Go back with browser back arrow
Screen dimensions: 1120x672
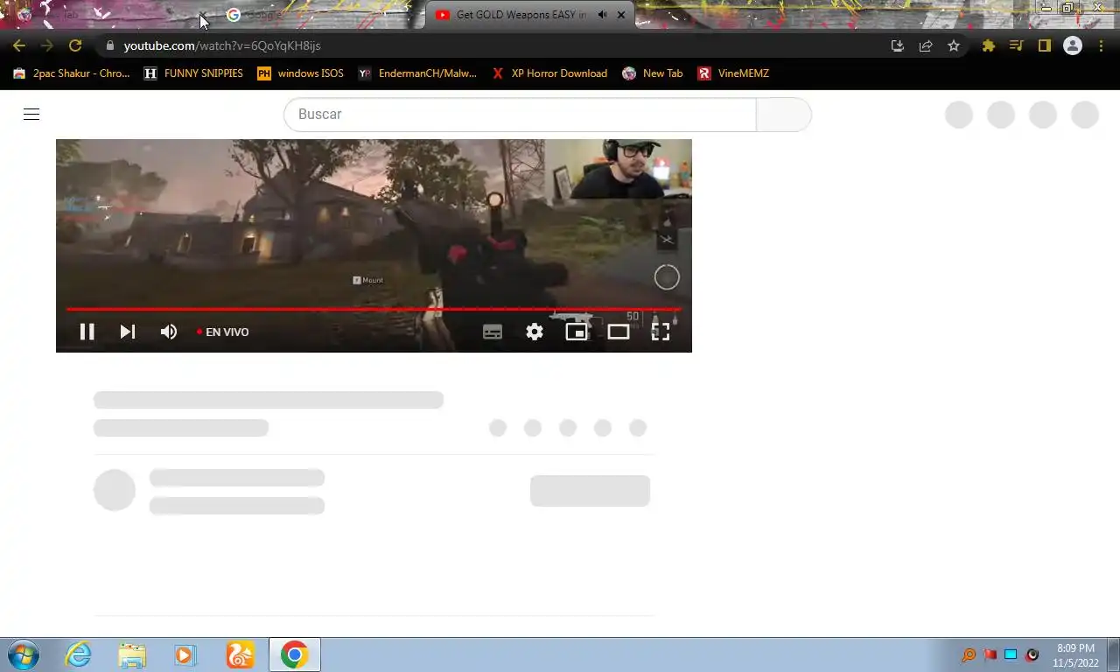pos(19,45)
